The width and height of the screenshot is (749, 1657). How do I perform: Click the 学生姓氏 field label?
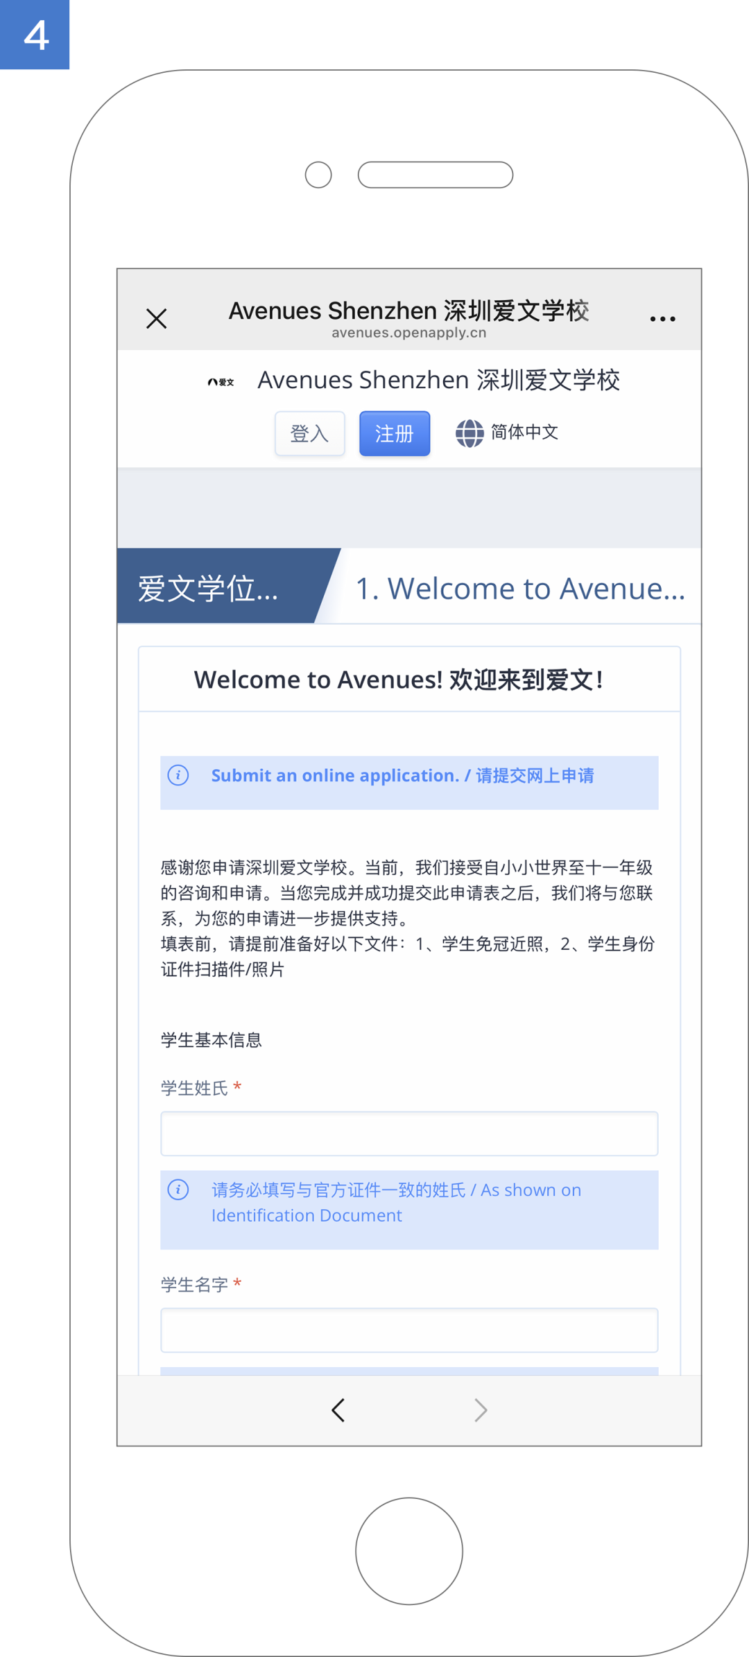195,1088
